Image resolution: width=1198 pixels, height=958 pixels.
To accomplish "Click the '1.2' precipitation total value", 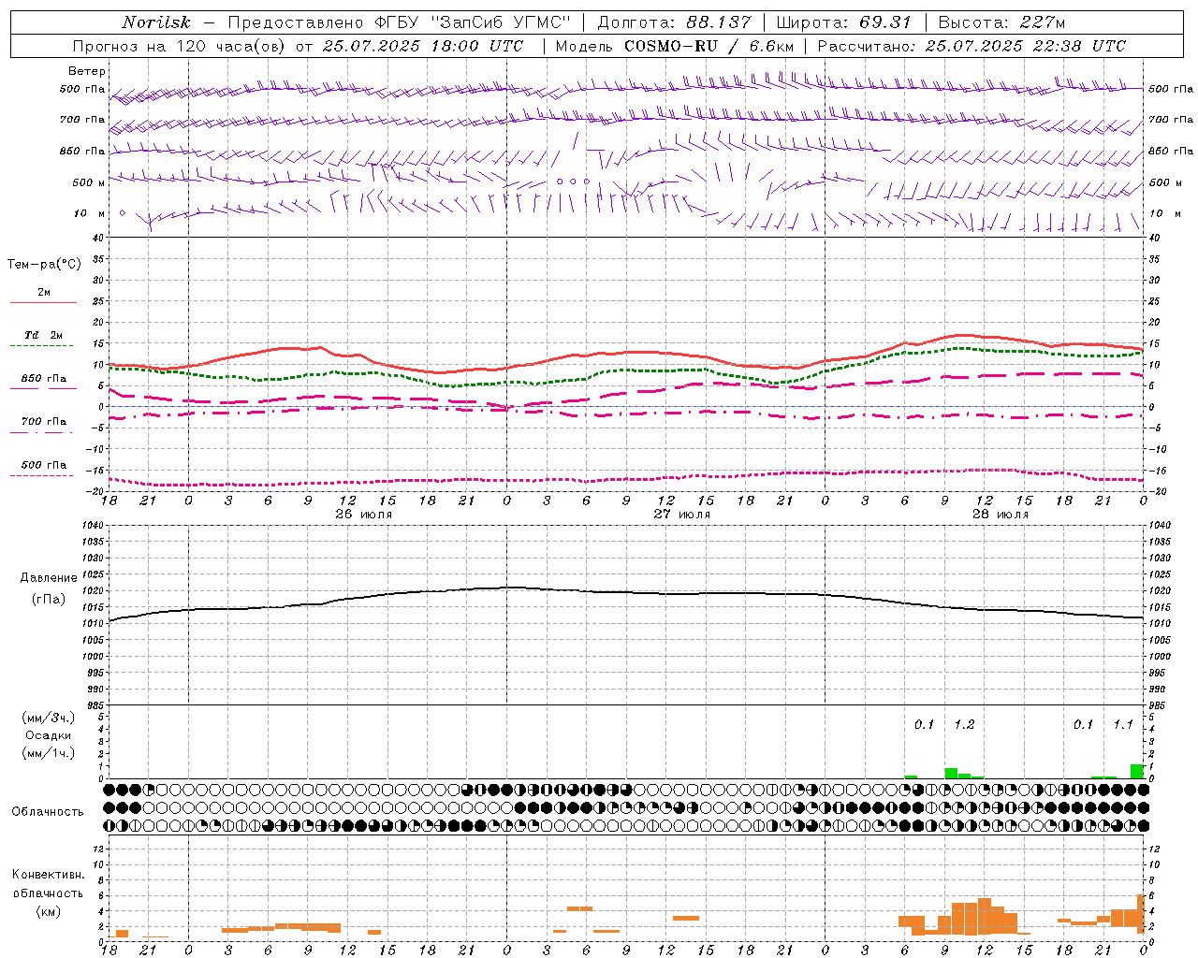I will coord(964,724).
